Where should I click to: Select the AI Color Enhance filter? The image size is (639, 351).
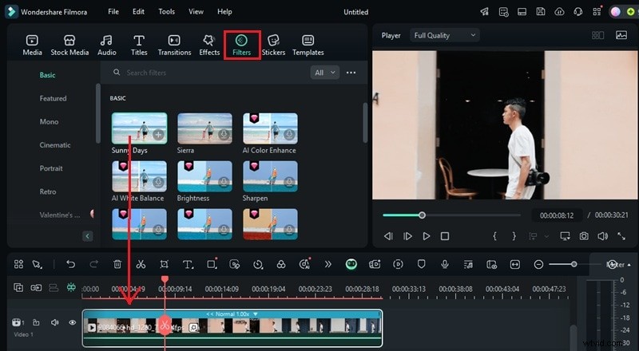pyautogui.click(x=270, y=128)
